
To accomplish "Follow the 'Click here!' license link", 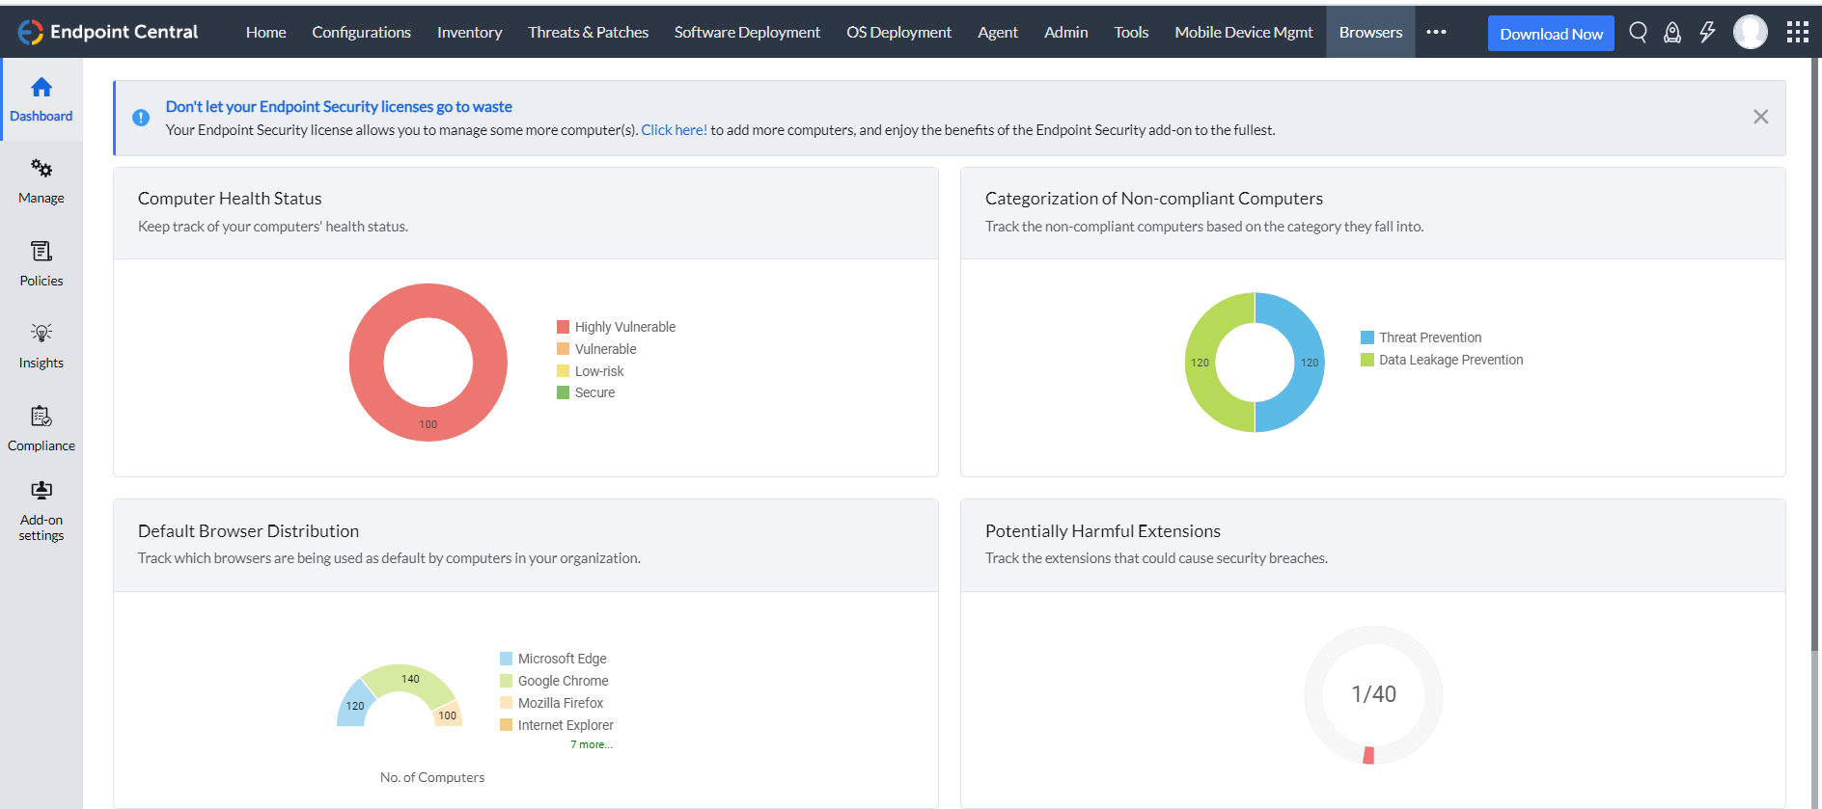I will pyautogui.click(x=674, y=130).
